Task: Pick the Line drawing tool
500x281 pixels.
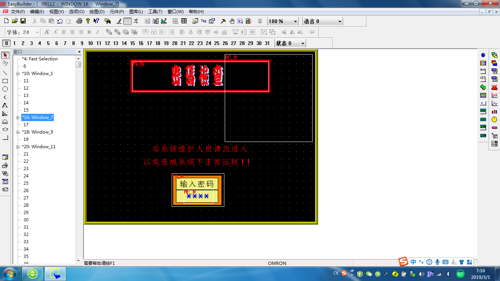Action: 5,73
